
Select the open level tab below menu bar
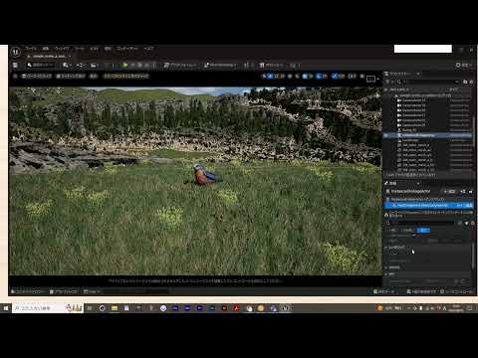49,57
